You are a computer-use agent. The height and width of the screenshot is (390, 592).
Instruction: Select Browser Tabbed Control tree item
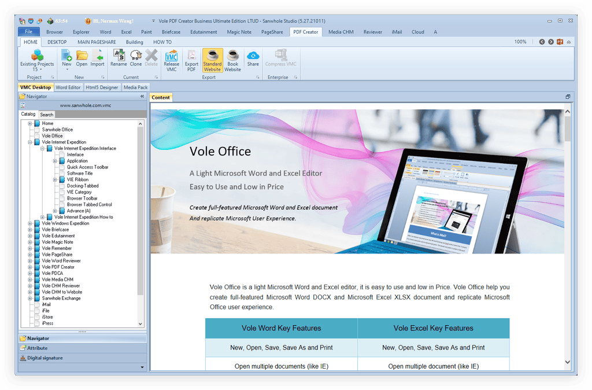tap(90, 204)
